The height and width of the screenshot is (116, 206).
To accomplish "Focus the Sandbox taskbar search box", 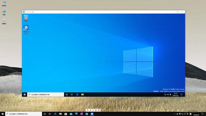I will [46, 95].
